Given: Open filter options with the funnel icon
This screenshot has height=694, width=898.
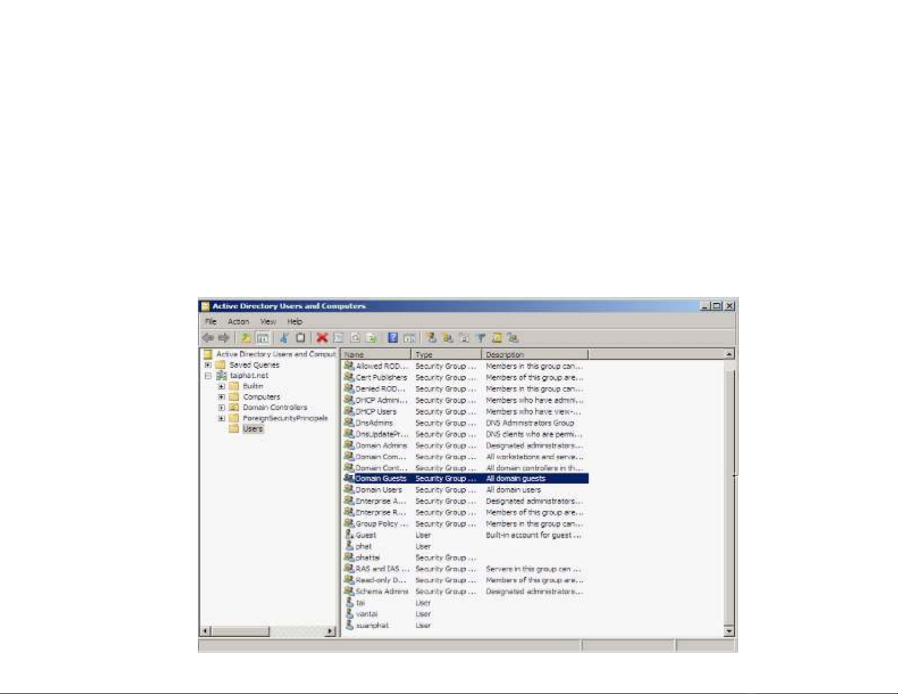Looking at the screenshot, I should pos(480,338).
